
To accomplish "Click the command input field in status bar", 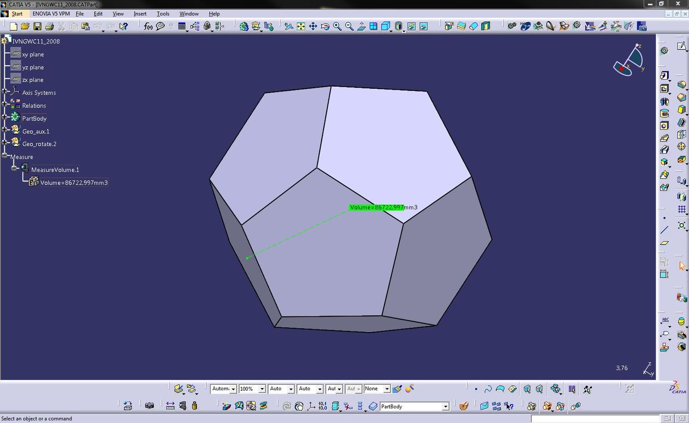I will click(595, 418).
